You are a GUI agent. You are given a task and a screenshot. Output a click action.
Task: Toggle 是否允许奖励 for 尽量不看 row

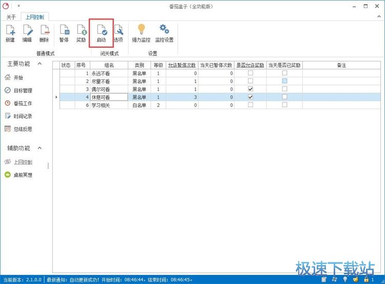click(251, 81)
